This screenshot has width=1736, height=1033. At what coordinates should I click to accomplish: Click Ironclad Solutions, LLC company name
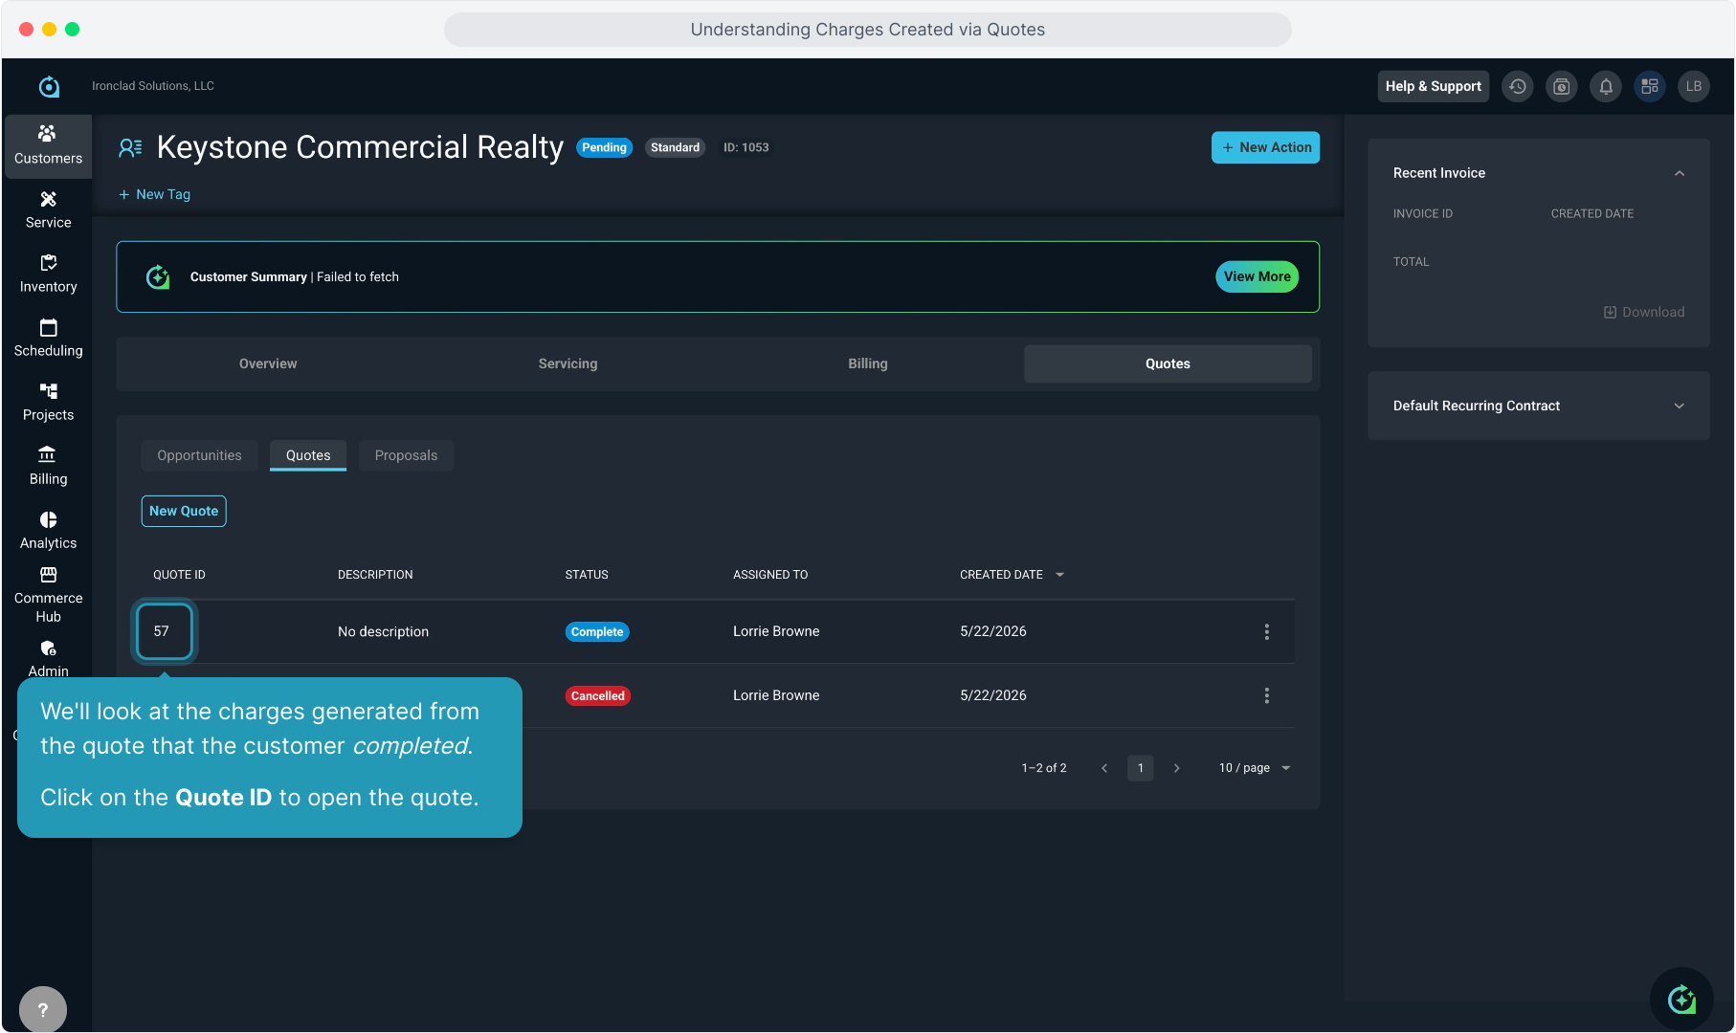point(153,86)
